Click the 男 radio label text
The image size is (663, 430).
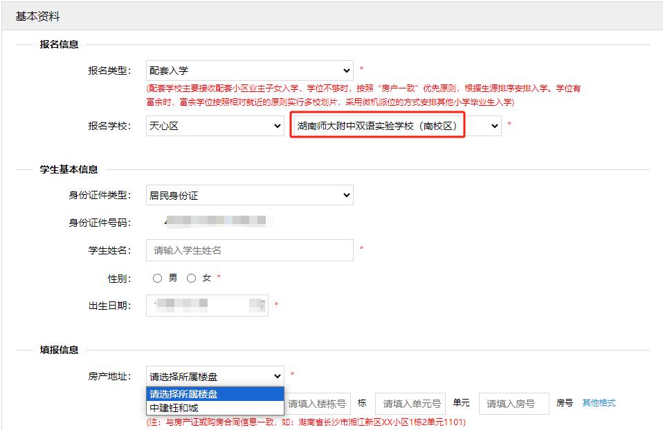173,278
